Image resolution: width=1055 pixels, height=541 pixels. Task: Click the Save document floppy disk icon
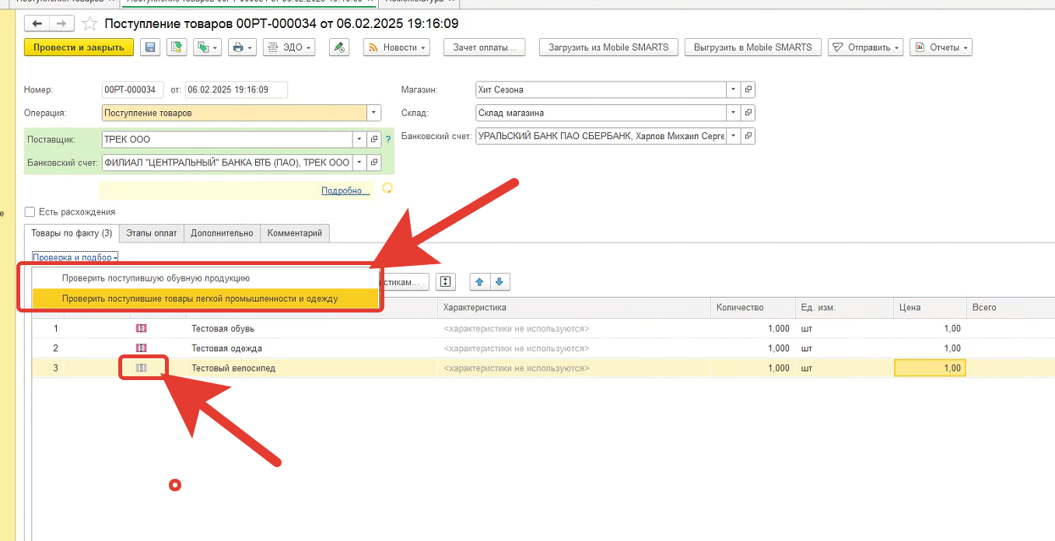tap(150, 47)
